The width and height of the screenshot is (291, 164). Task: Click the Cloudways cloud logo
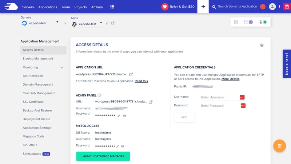(11, 7)
